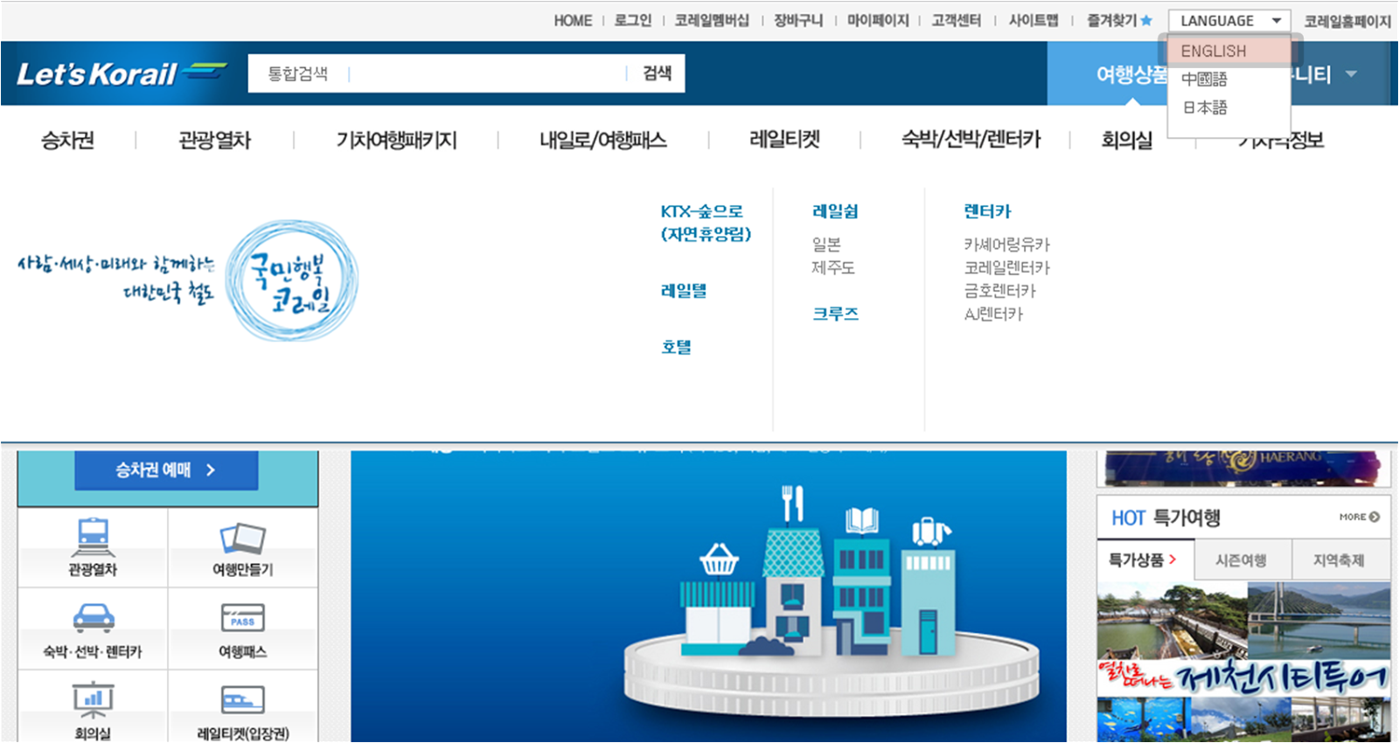Open the 코레일멤버십 link
Screen dimensions: 1399x743
tap(712, 20)
